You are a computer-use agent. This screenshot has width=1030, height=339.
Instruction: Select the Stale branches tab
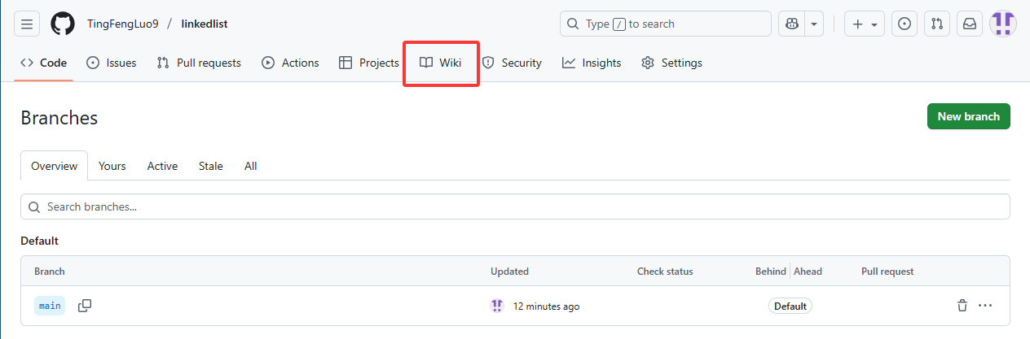click(x=210, y=166)
